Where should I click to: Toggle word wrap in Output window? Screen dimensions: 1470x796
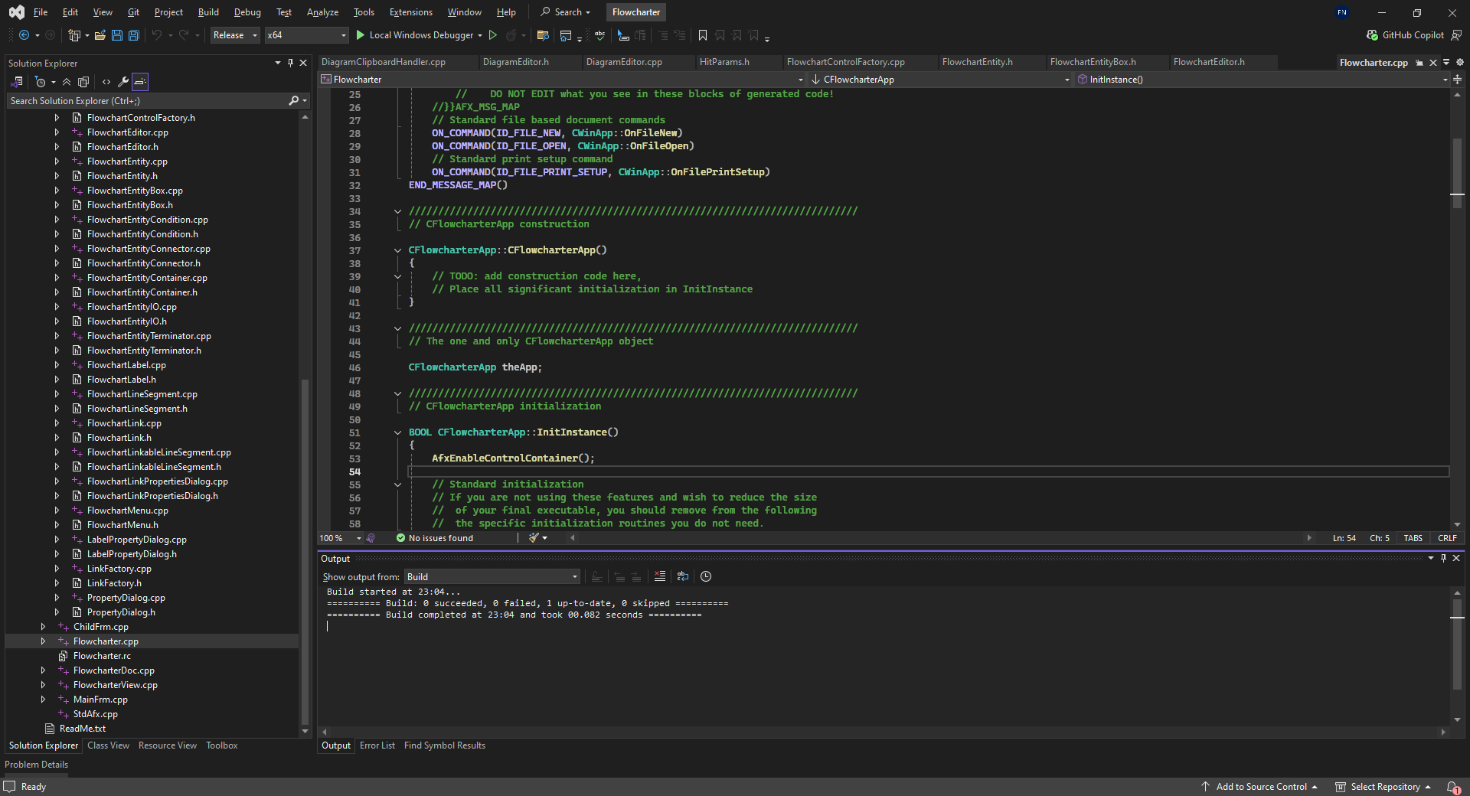point(683,576)
